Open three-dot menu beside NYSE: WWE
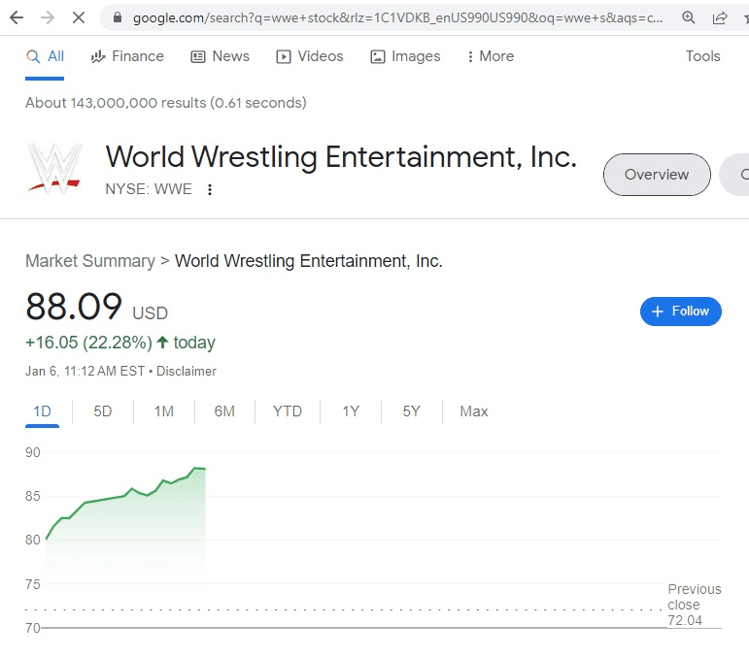The height and width of the screenshot is (657, 749). [x=210, y=189]
